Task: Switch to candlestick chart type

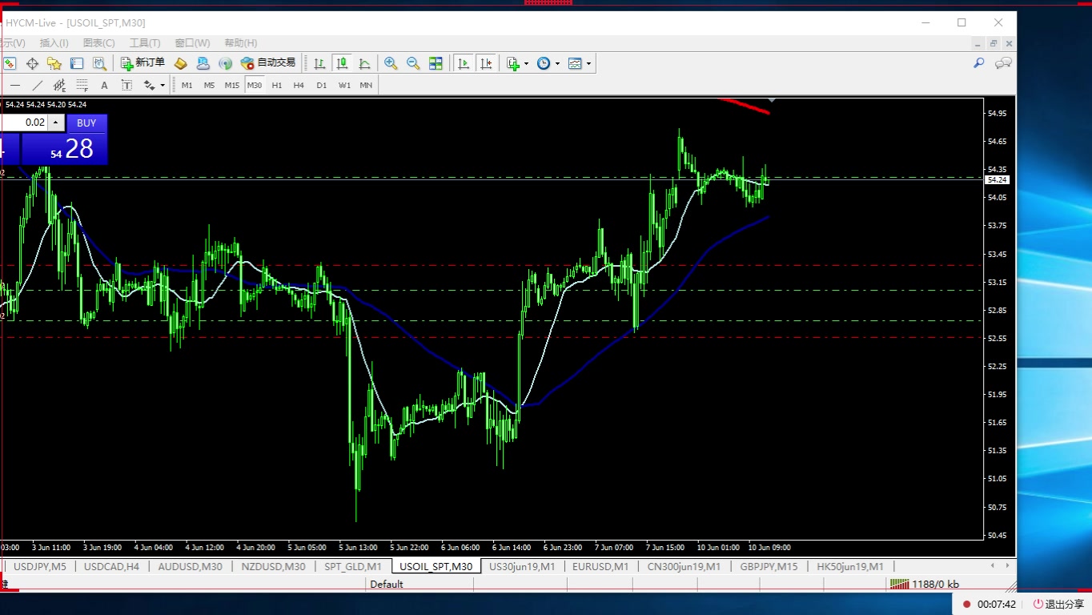Action: (x=342, y=63)
